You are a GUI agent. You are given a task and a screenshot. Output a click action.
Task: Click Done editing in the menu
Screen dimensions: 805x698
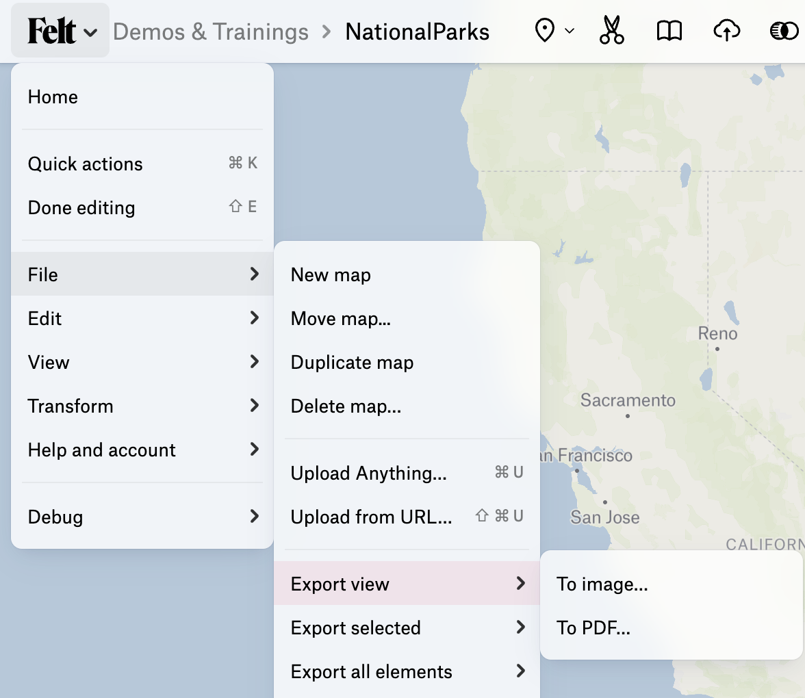(x=81, y=207)
